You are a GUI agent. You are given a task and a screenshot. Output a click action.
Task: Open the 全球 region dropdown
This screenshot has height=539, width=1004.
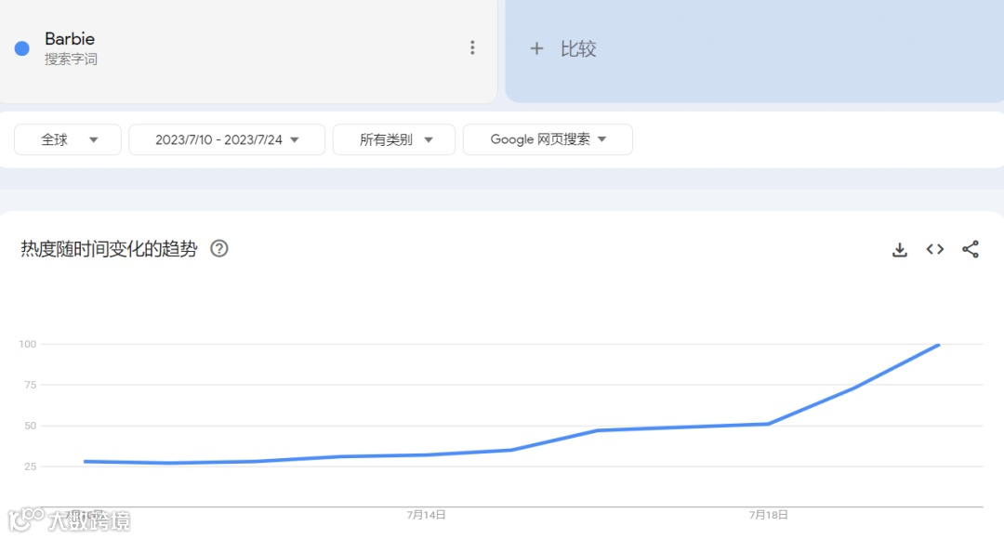(68, 139)
